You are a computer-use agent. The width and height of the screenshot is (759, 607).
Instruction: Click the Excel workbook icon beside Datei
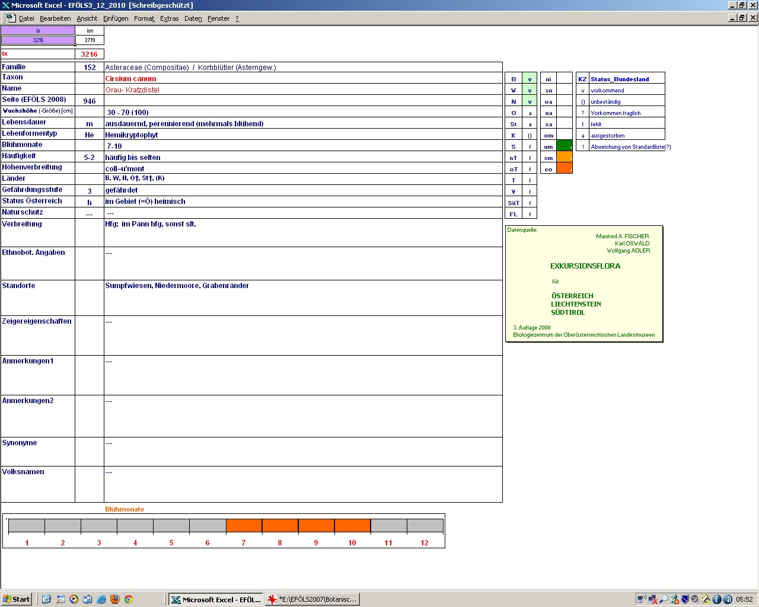pos(11,18)
